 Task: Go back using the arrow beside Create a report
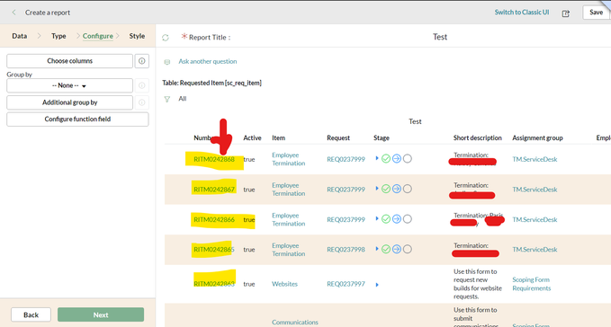[14, 13]
